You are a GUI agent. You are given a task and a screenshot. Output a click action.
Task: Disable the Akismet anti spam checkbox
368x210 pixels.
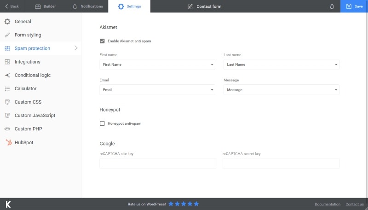click(x=102, y=41)
